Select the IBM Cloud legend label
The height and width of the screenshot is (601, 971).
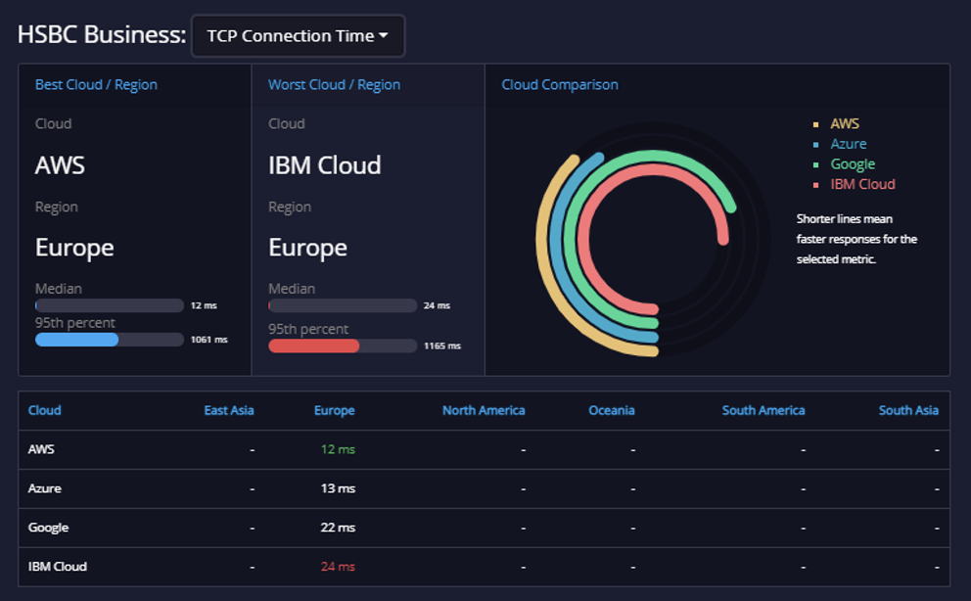coord(862,184)
